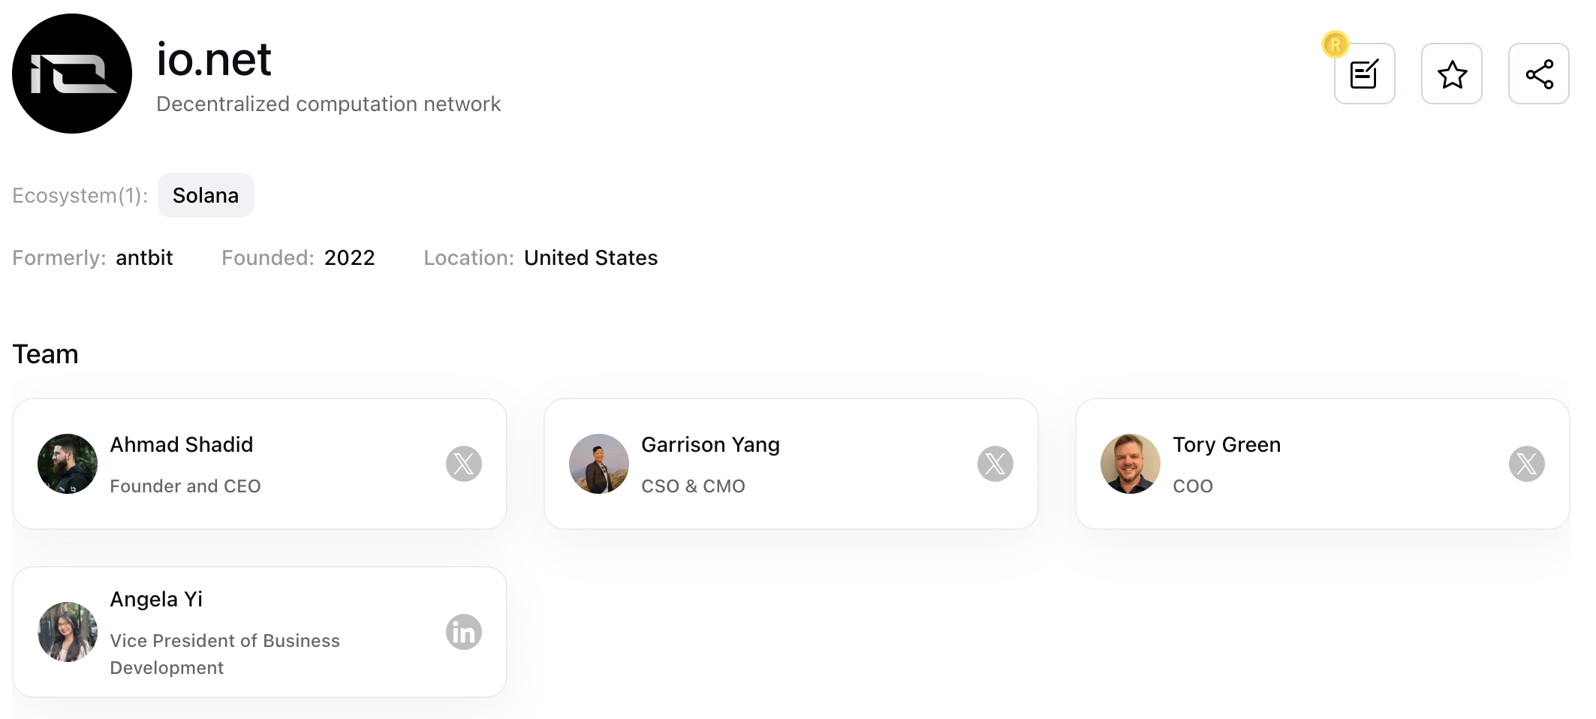Open Angela Yi's LinkedIn icon

pos(464,632)
